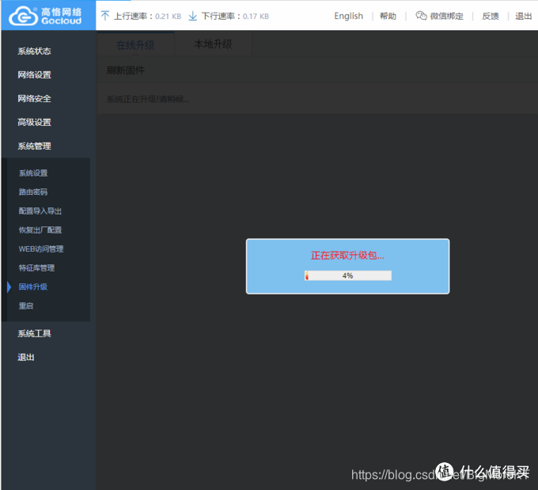Click the download rate value 0.17 KB
Screen dimensions: 538x490
click(x=256, y=16)
